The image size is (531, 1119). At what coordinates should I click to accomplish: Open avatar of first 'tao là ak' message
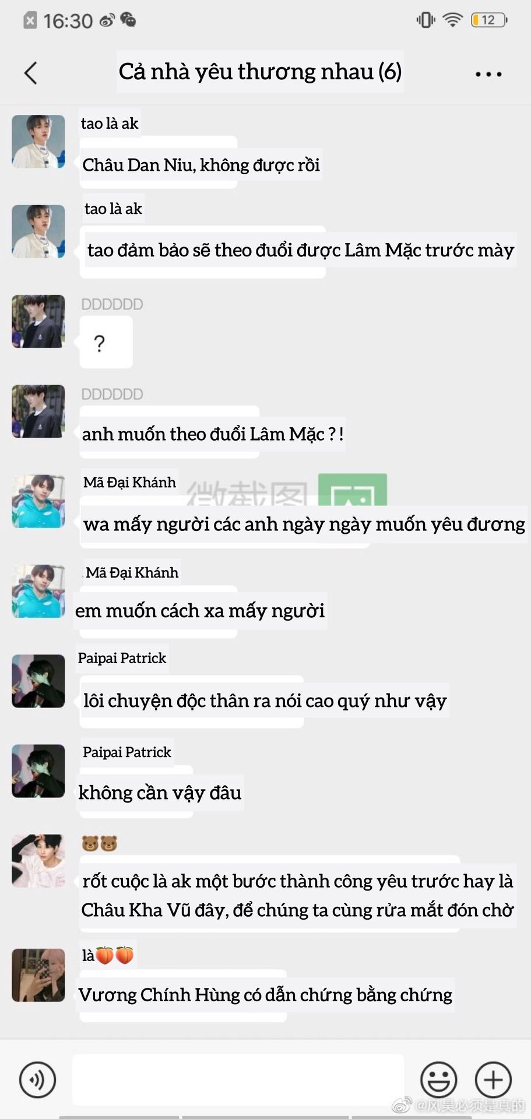pos(38,142)
